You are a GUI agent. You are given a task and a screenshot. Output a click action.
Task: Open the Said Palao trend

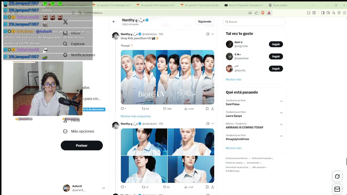(x=233, y=104)
